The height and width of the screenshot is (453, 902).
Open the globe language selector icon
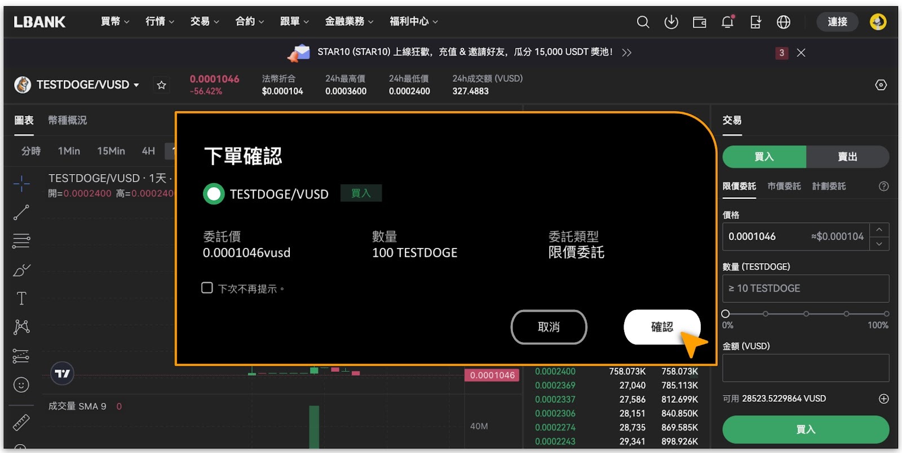click(783, 22)
